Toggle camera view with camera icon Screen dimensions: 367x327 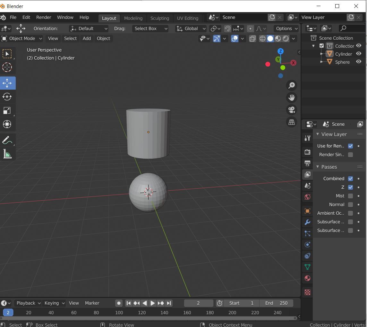[292, 110]
